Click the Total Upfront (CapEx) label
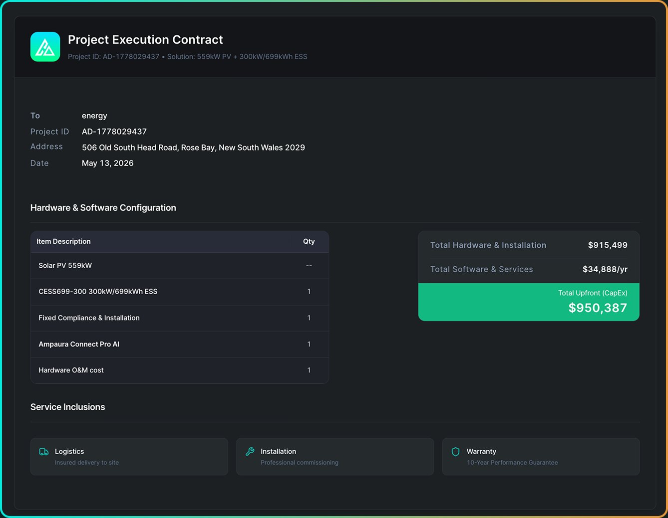Viewport: 668px width, 518px height. coord(593,293)
